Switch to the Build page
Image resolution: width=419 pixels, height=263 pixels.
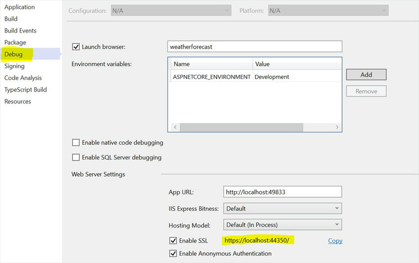pos(11,19)
